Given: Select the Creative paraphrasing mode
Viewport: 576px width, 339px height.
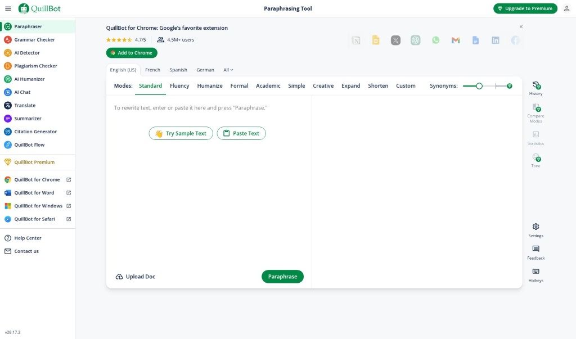Looking at the screenshot, I should point(323,85).
